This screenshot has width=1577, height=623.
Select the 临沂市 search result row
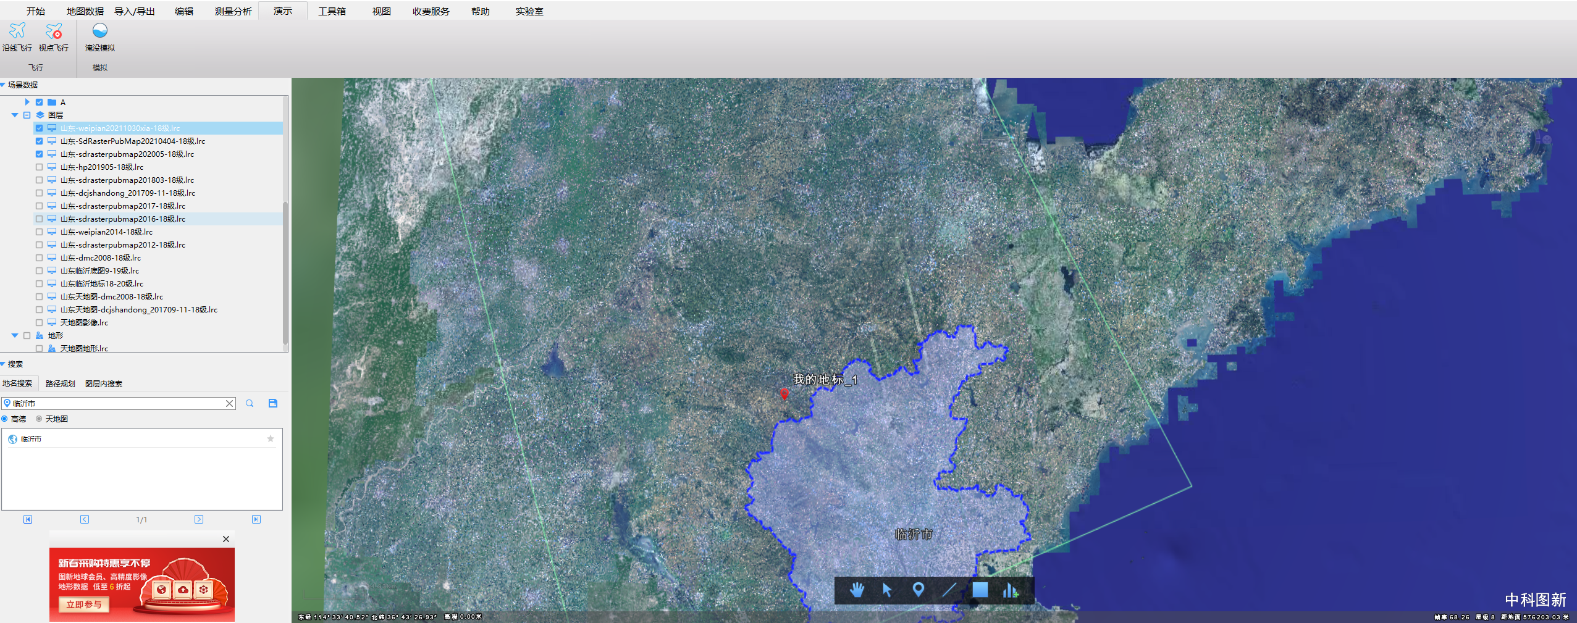142,439
